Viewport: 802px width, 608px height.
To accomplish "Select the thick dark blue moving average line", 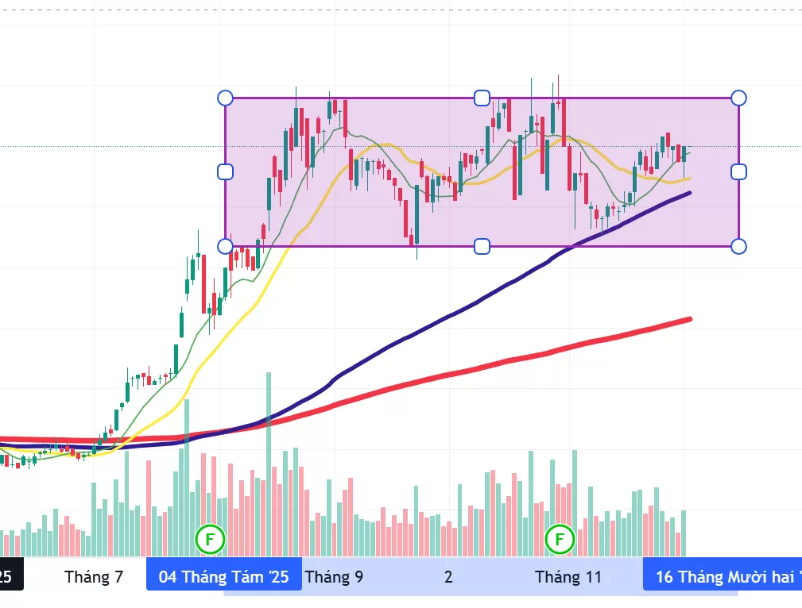I will [x=477, y=300].
